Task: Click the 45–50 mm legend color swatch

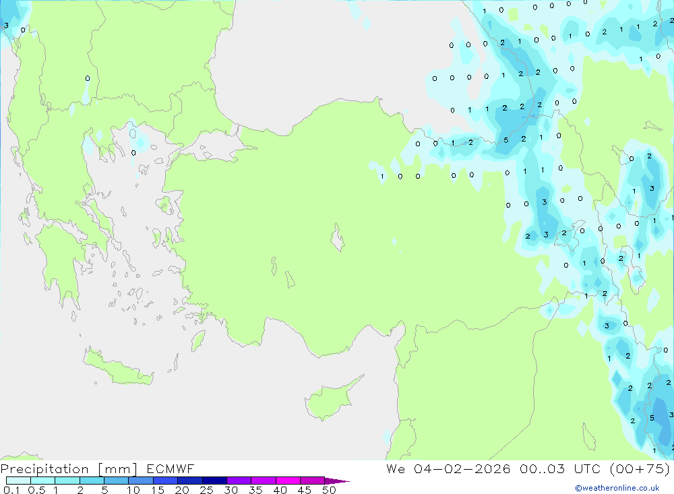Action: click(313, 481)
